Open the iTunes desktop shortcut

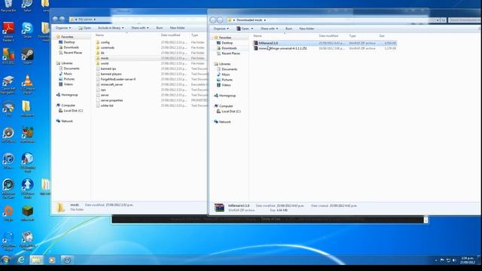(8, 160)
